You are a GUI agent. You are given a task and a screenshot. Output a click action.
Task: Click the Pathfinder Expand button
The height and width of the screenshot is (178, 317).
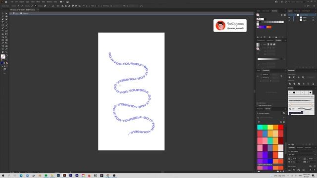(311, 77)
